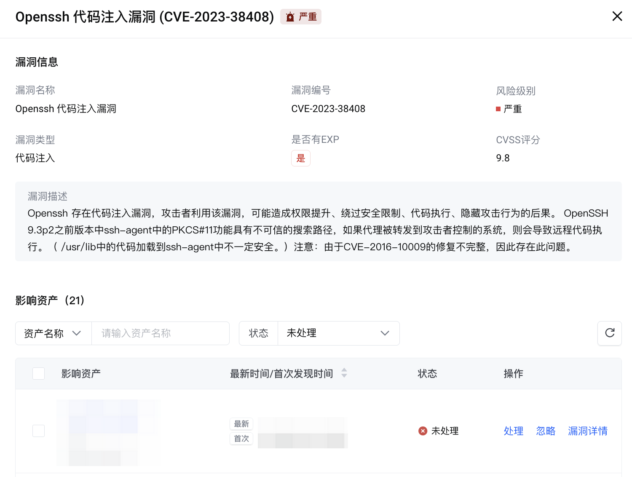The height and width of the screenshot is (477, 632).
Task: Click the 操作 column header
Action: tap(514, 373)
